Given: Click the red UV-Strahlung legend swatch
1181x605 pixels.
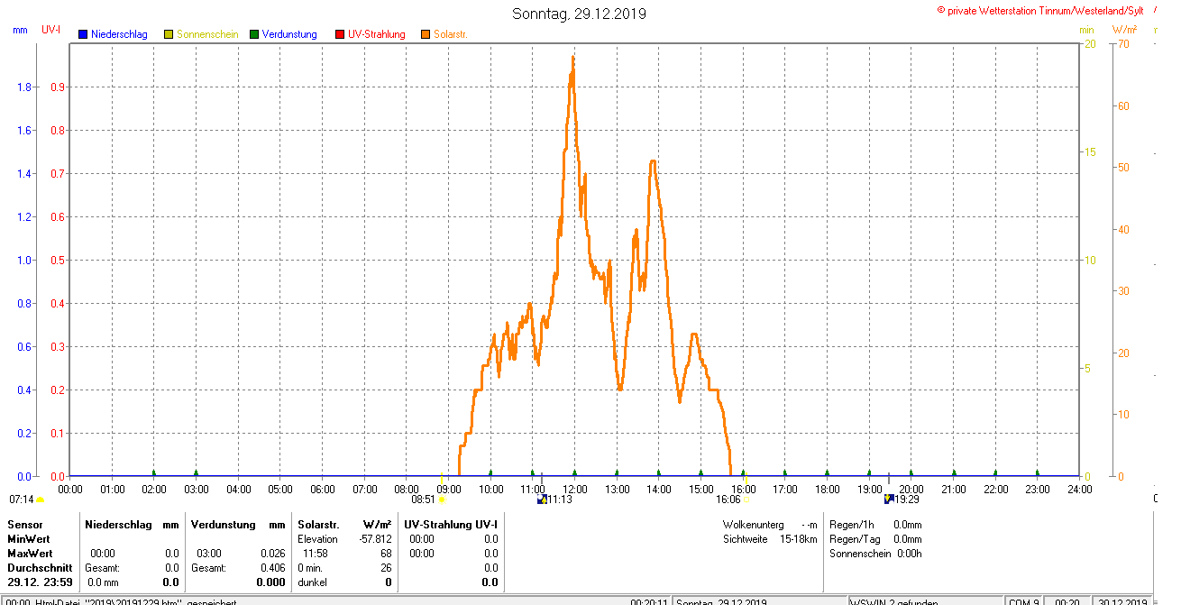Looking at the screenshot, I should pyautogui.click(x=340, y=34).
